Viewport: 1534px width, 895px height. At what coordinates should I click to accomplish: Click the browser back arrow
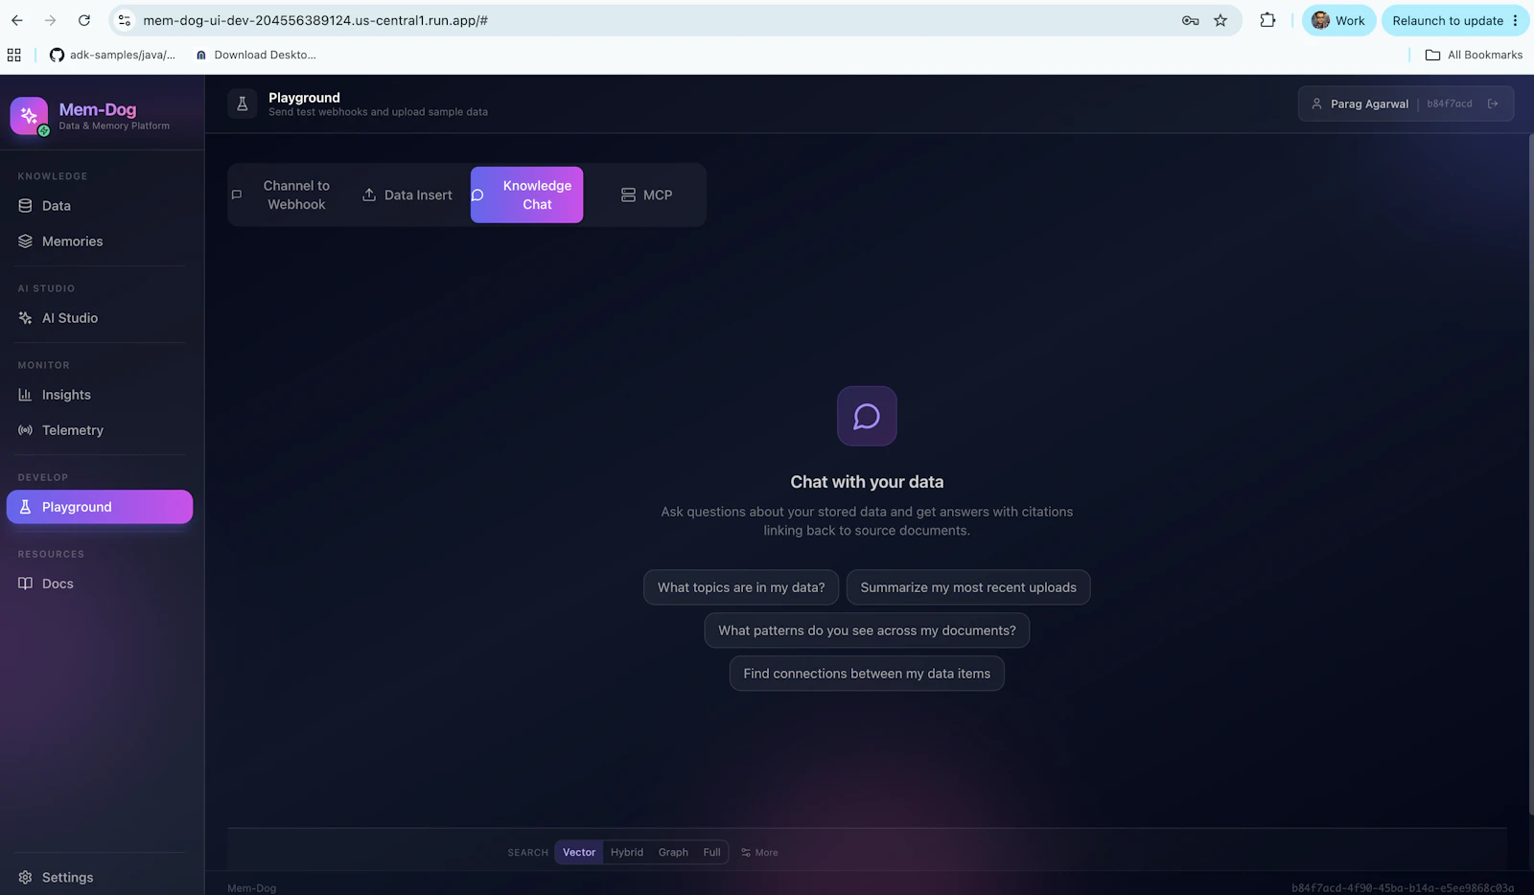pyautogui.click(x=17, y=20)
